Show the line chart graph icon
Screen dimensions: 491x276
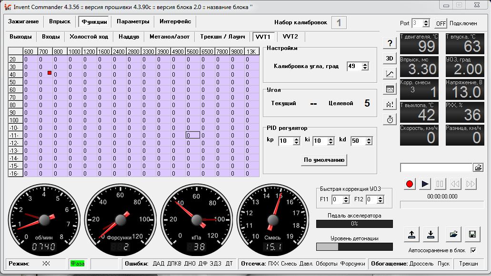[x=390, y=74]
